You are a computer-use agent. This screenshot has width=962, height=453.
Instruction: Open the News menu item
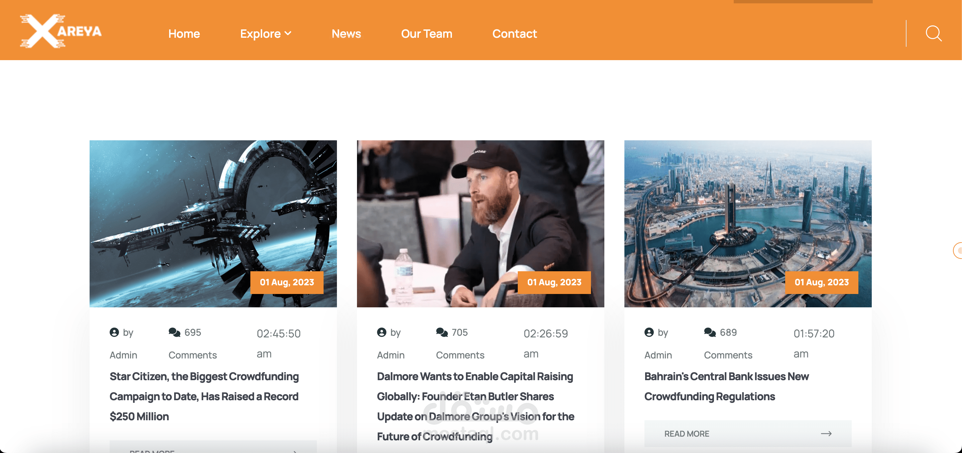(x=346, y=34)
